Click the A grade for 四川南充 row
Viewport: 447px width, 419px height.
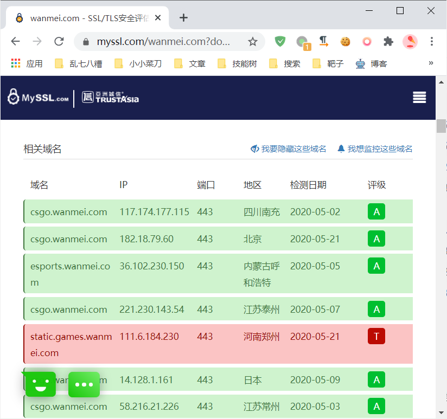(x=376, y=211)
